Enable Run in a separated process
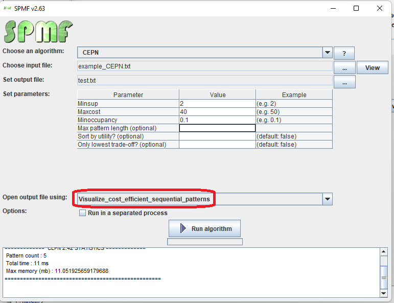Viewport: 394px width, 303px height. (82, 213)
